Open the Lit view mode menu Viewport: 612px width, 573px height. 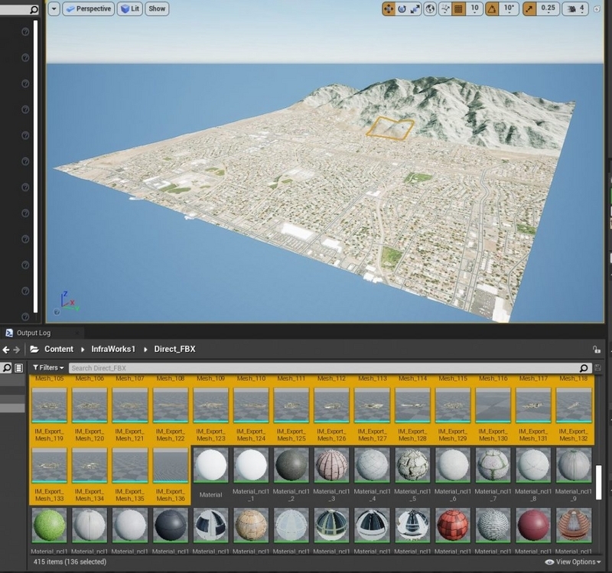pyautogui.click(x=130, y=8)
